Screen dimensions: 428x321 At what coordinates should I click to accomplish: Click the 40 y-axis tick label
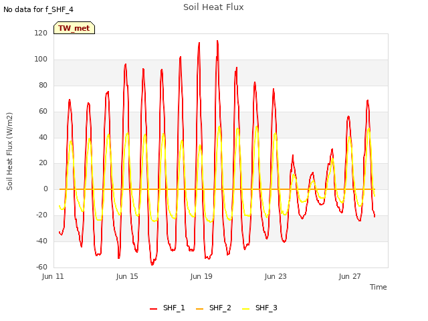pos(43,137)
